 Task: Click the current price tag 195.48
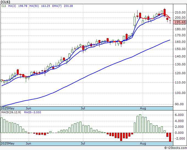pyautogui.click(x=180, y=22)
